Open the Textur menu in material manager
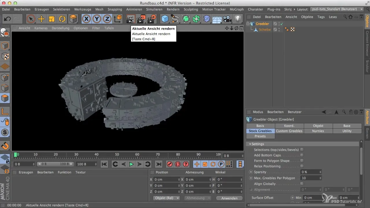This screenshot has height=208, width=370. [80, 172]
